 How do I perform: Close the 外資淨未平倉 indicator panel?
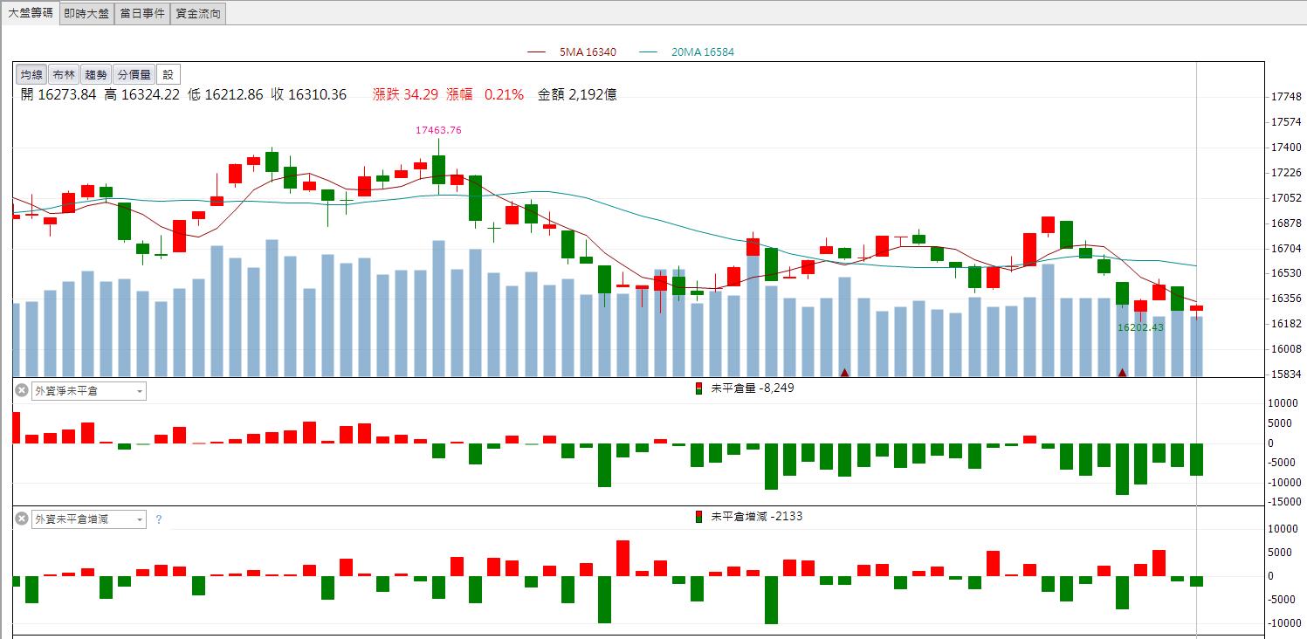22,390
